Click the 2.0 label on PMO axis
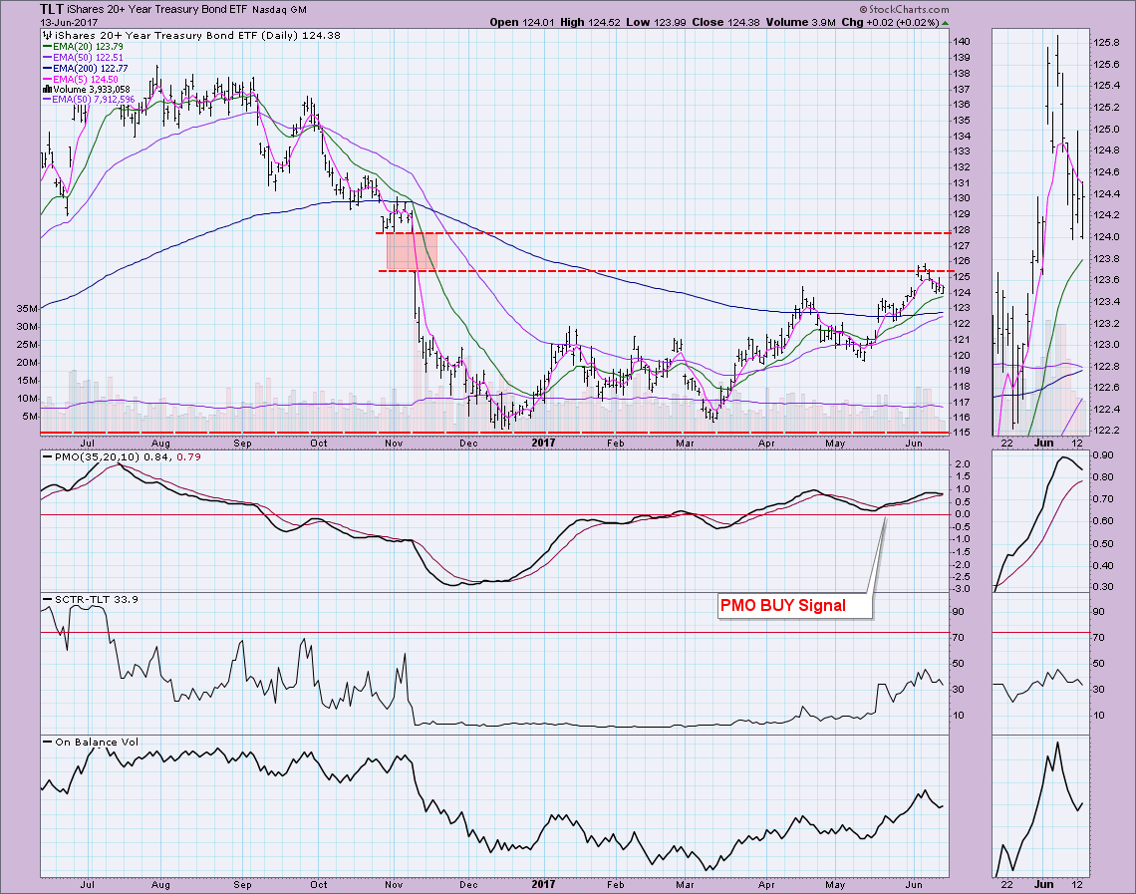Screen dimensions: 1136x894 click(963, 463)
